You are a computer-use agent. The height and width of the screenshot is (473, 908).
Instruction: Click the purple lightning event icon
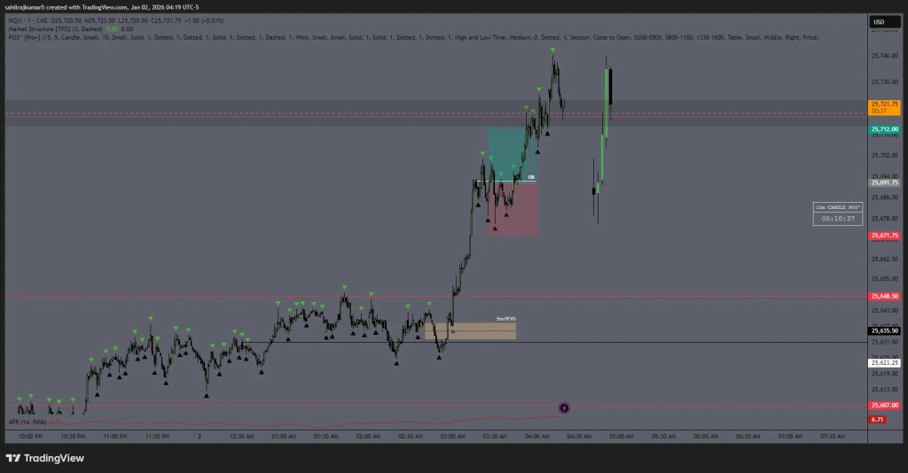click(564, 407)
